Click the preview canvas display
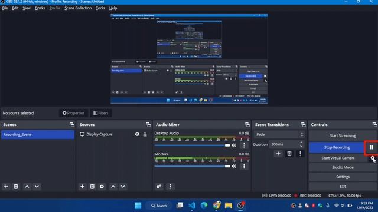This screenshot has width=378, height=212. [189, 59]
